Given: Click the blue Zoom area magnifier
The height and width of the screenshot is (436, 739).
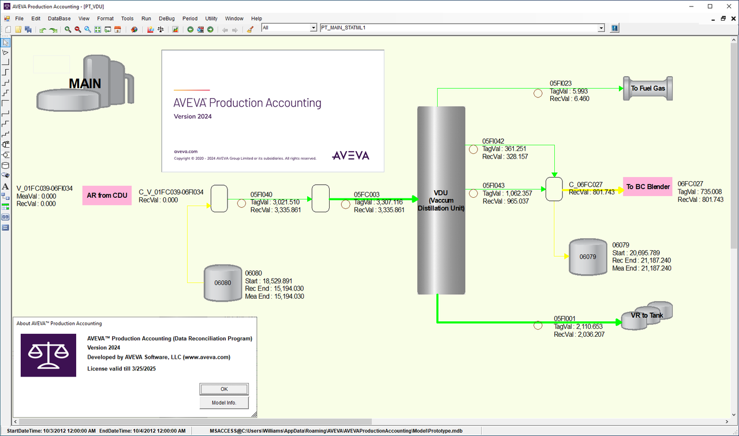Looking at the screenshot, I should click(x=88, y=29).
